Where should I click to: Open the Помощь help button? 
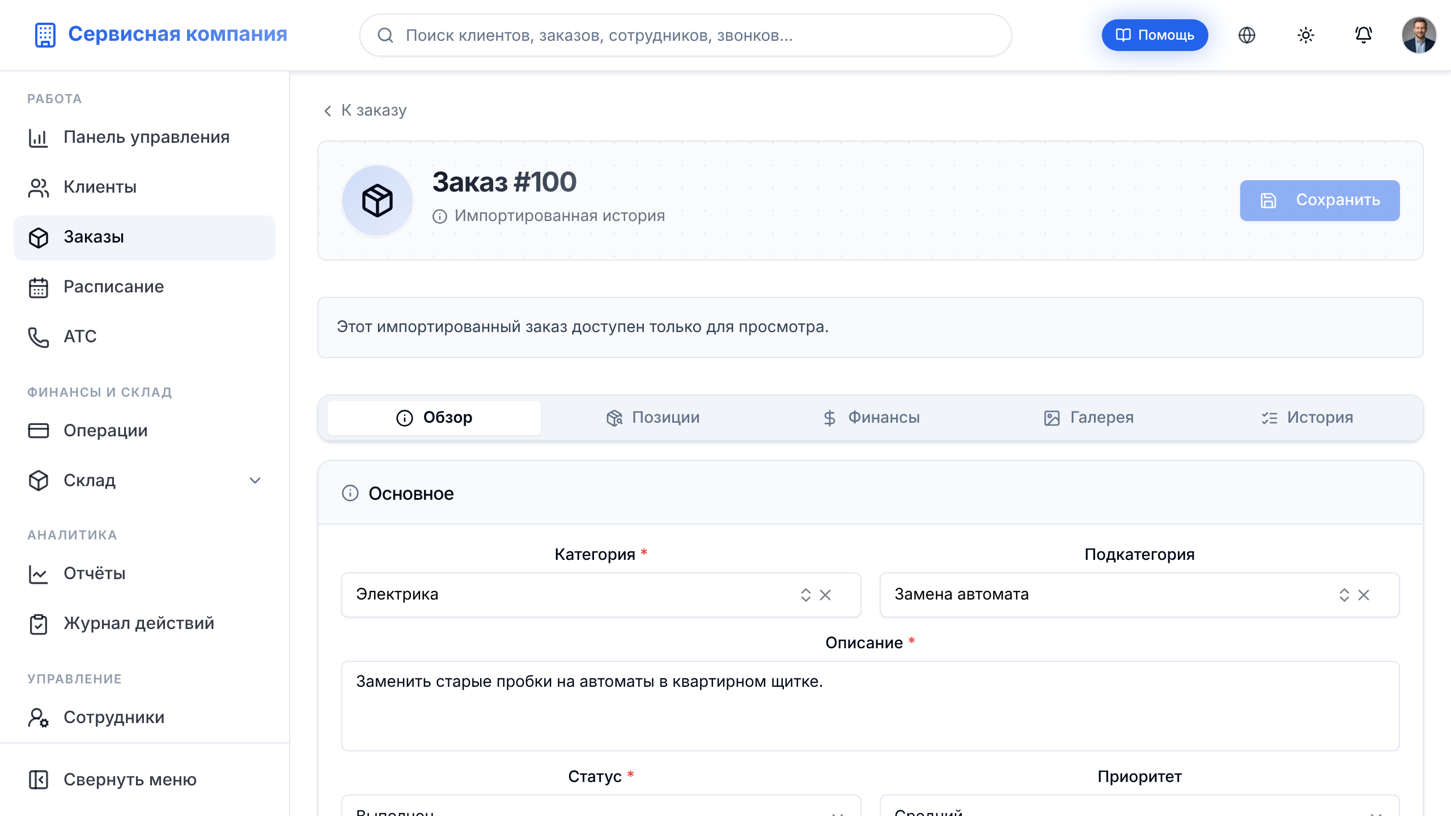pos(1155,35)
